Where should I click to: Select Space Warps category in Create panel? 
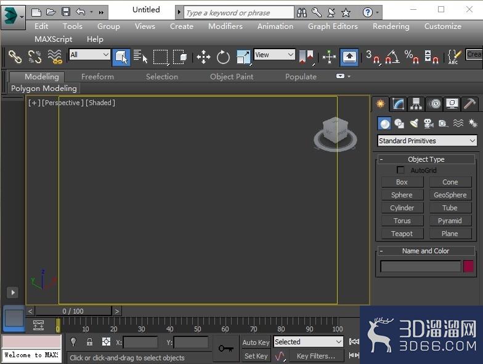coord(458,124)
